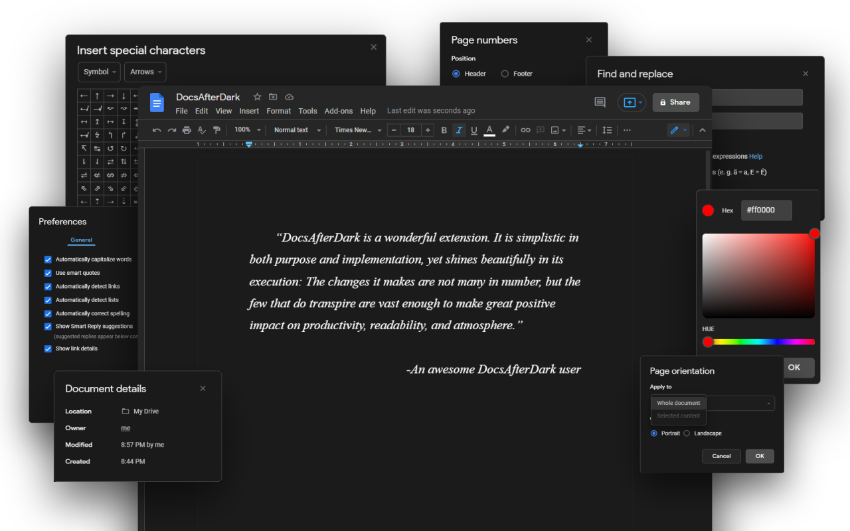The width and height of the screenshot is (850, 531).
Task: Click the Share button
Action: pos(675,102)
